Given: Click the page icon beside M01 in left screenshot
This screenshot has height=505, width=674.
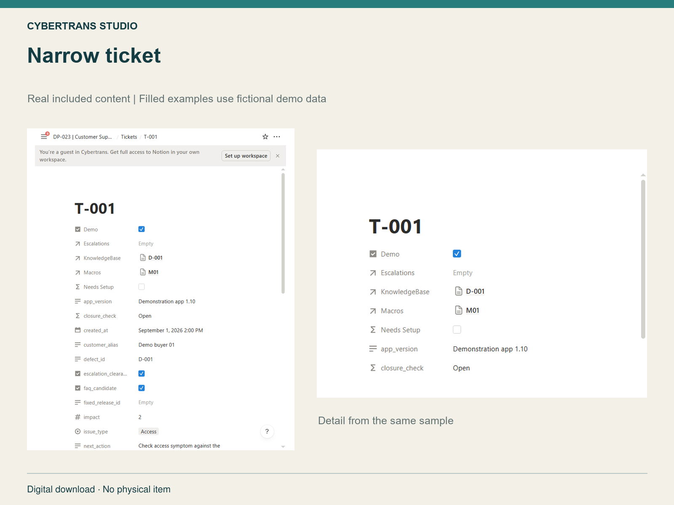Looking at the screenshot, I should click(x=143, y=272).
